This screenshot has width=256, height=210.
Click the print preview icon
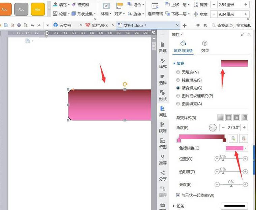[x=26, y=25]
